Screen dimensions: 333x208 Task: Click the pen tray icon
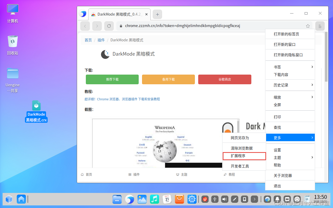[235, 199]
